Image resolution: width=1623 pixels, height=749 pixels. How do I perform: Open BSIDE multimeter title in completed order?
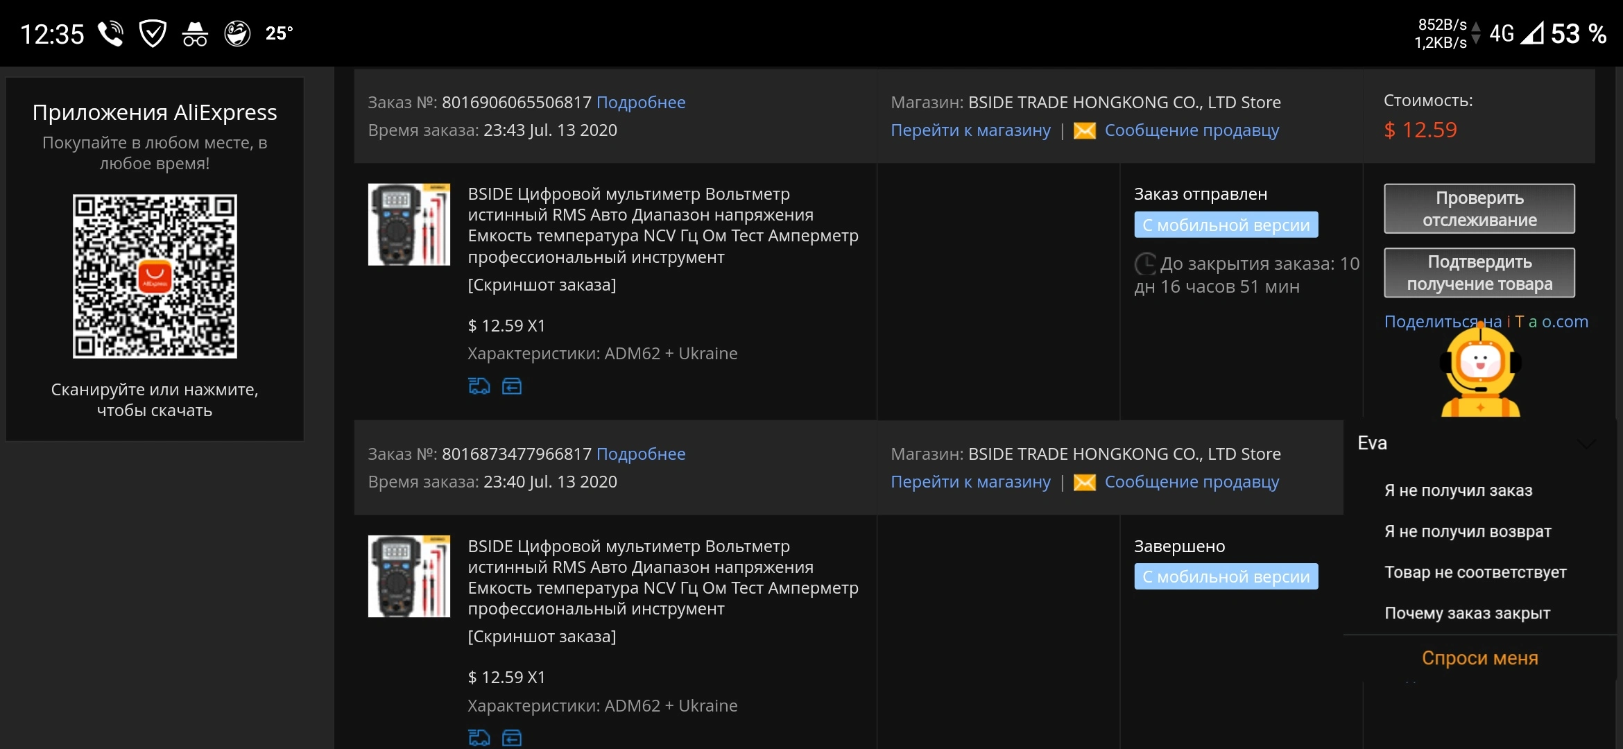(x=663, y=577)
